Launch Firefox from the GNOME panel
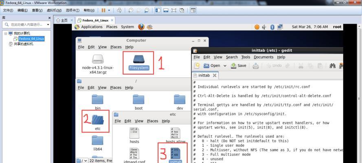362x163 pixels. (x=141, y=27)
